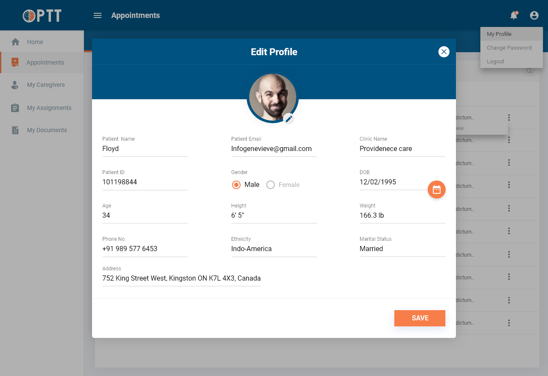Screen dimensions: 548x376
Task: Click the Address input field
Action: click(182, 278)
